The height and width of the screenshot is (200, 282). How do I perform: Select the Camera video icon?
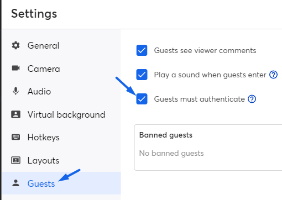(15, 68)
